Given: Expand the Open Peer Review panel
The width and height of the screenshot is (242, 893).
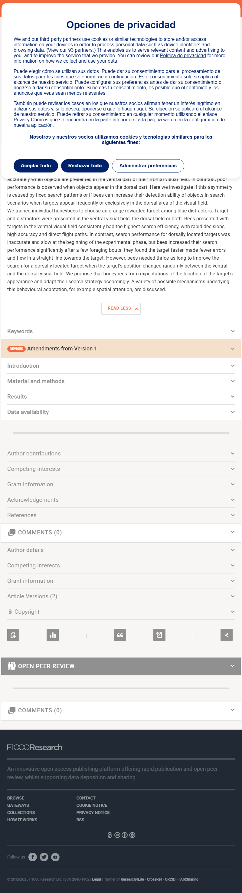Looking at the screenshot, I should click(x=121, y=666).
